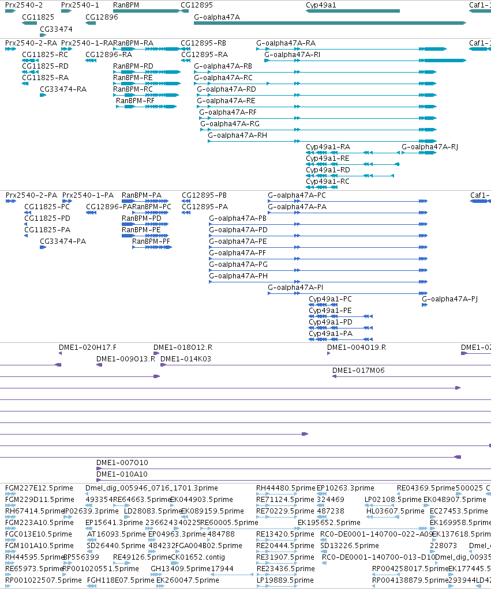
Task: Select protein Prx2540-2-PA label
Action: pyautogui.click(x=32, y=195)
